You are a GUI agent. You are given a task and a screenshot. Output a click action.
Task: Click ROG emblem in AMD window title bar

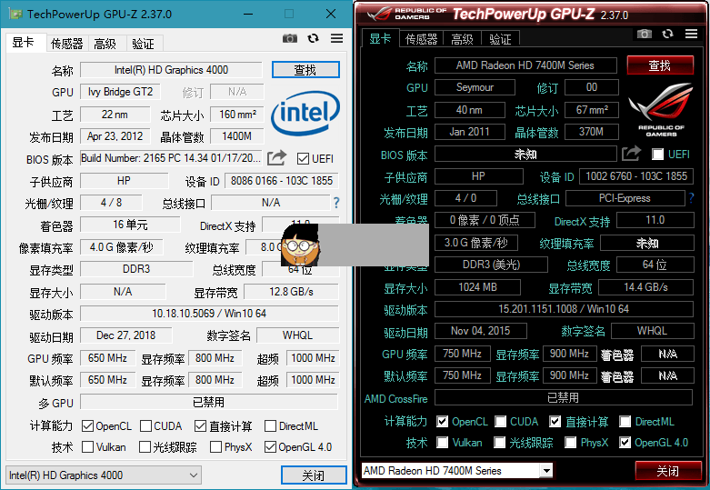tap(379, 14)
